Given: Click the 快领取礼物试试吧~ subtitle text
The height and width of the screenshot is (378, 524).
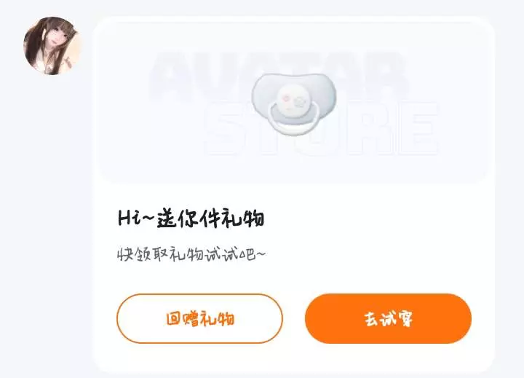Looking at the screenshot, I should (x=191, y=254).
